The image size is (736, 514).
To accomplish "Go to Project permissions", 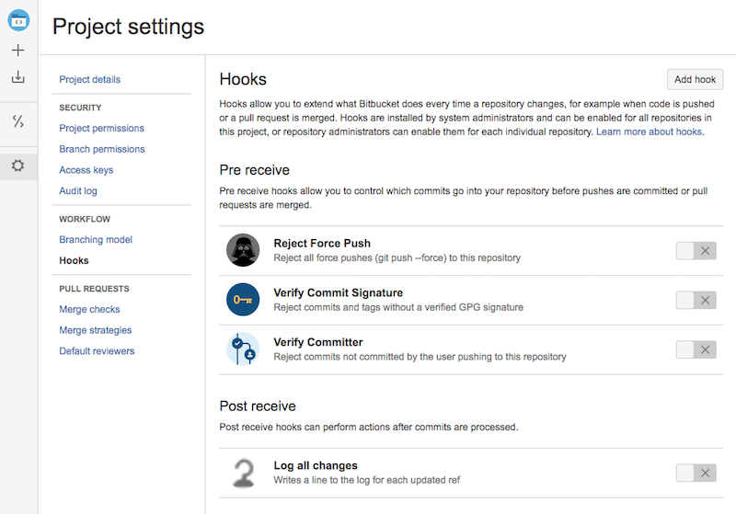I will (x=101, y=128).
